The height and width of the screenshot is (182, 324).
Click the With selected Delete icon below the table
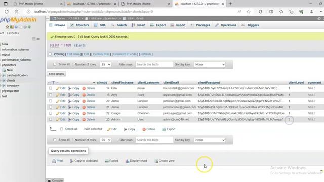[144, 129]
